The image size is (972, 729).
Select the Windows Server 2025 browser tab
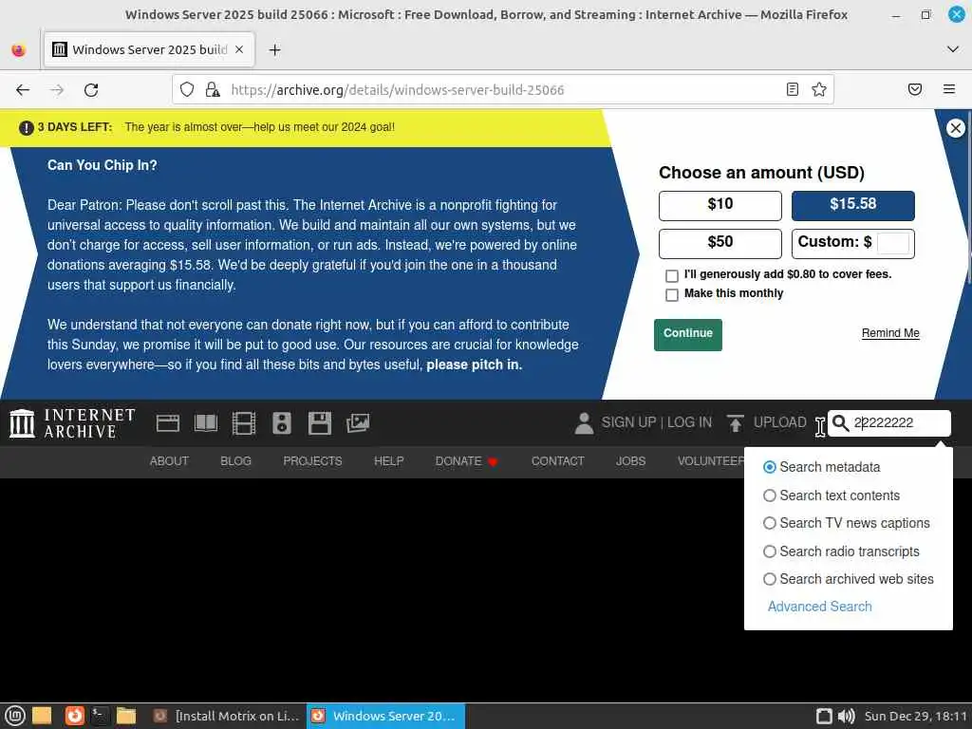click(x=149, y=49)
